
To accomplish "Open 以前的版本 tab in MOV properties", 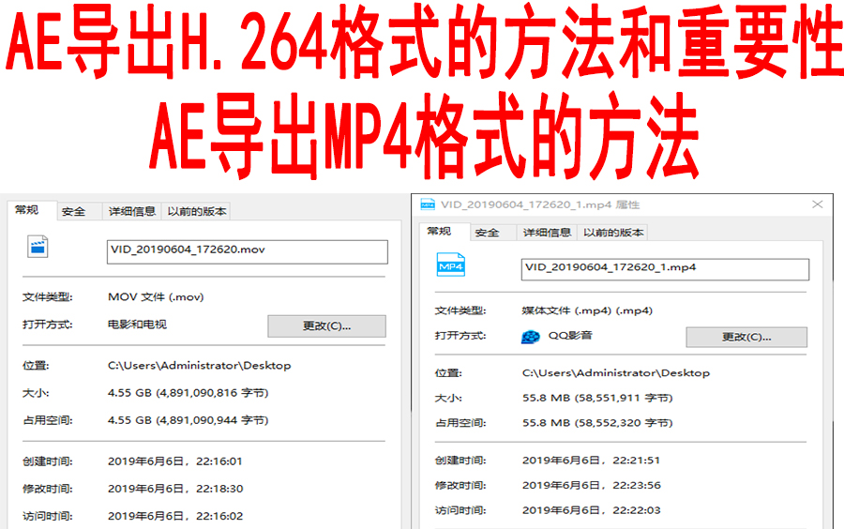I will 197,211.
